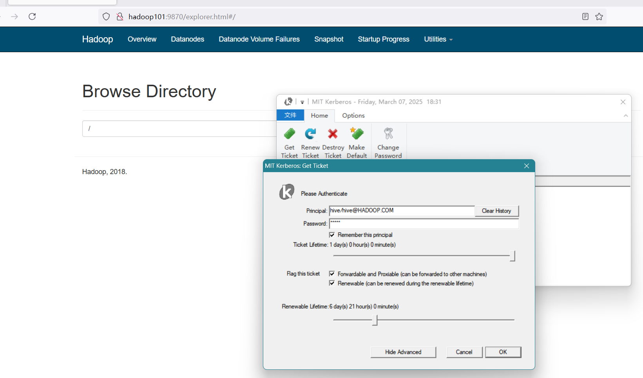Click the Hadoop brand link
Viewport: 643px width, 378px height.
(x=98, y=39)
